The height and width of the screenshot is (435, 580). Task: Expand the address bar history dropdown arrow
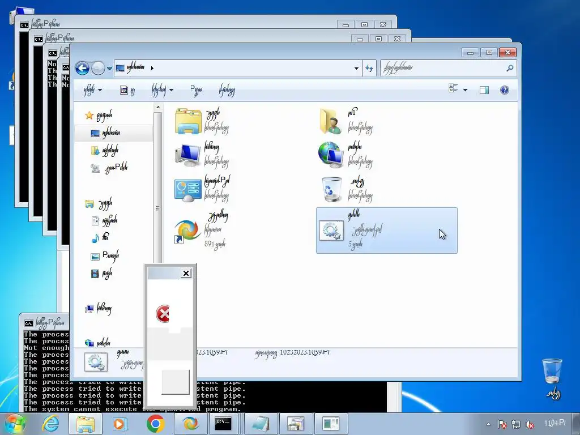(356, 69)
